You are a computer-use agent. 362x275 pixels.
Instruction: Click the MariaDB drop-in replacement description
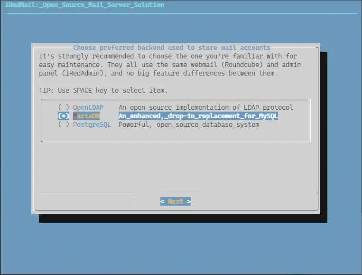(x=198, y=116)
